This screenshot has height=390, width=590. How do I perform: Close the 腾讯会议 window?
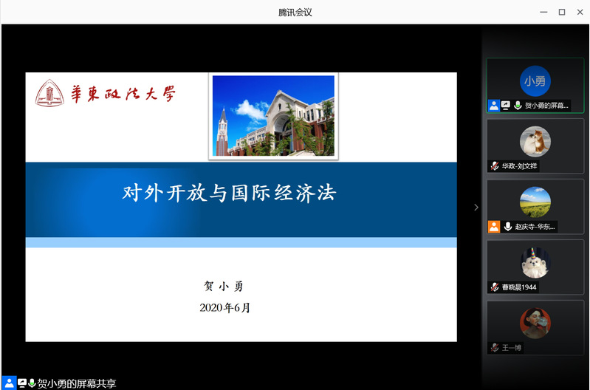coord(580,12)
